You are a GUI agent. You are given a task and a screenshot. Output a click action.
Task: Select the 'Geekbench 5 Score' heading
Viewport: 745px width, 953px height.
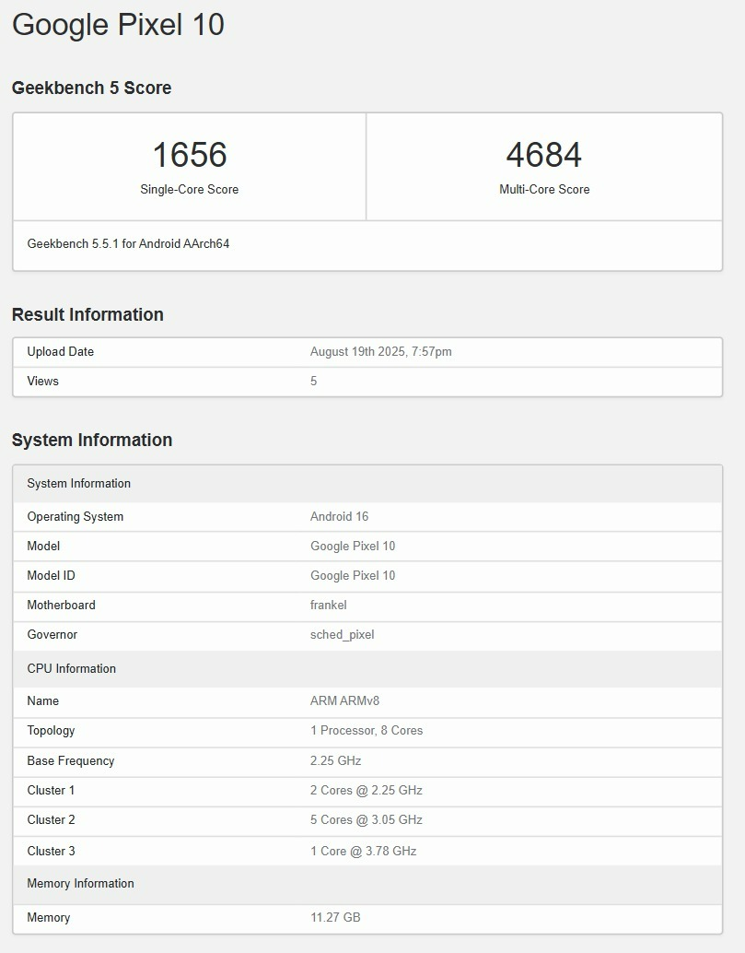coord(92,88)
